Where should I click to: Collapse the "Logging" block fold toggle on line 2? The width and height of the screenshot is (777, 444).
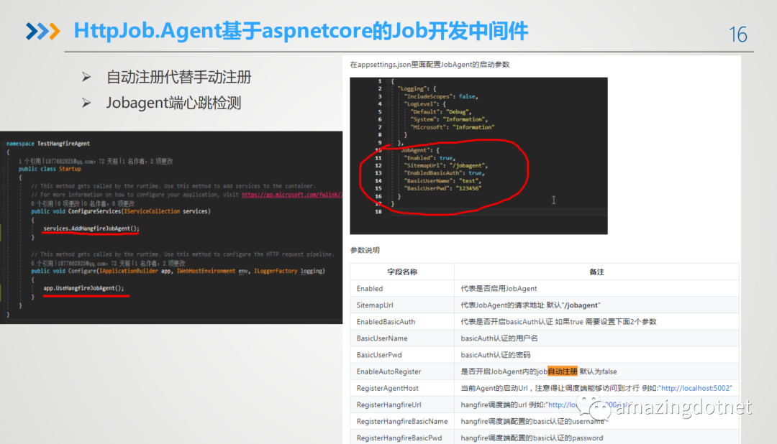(388, 88)
